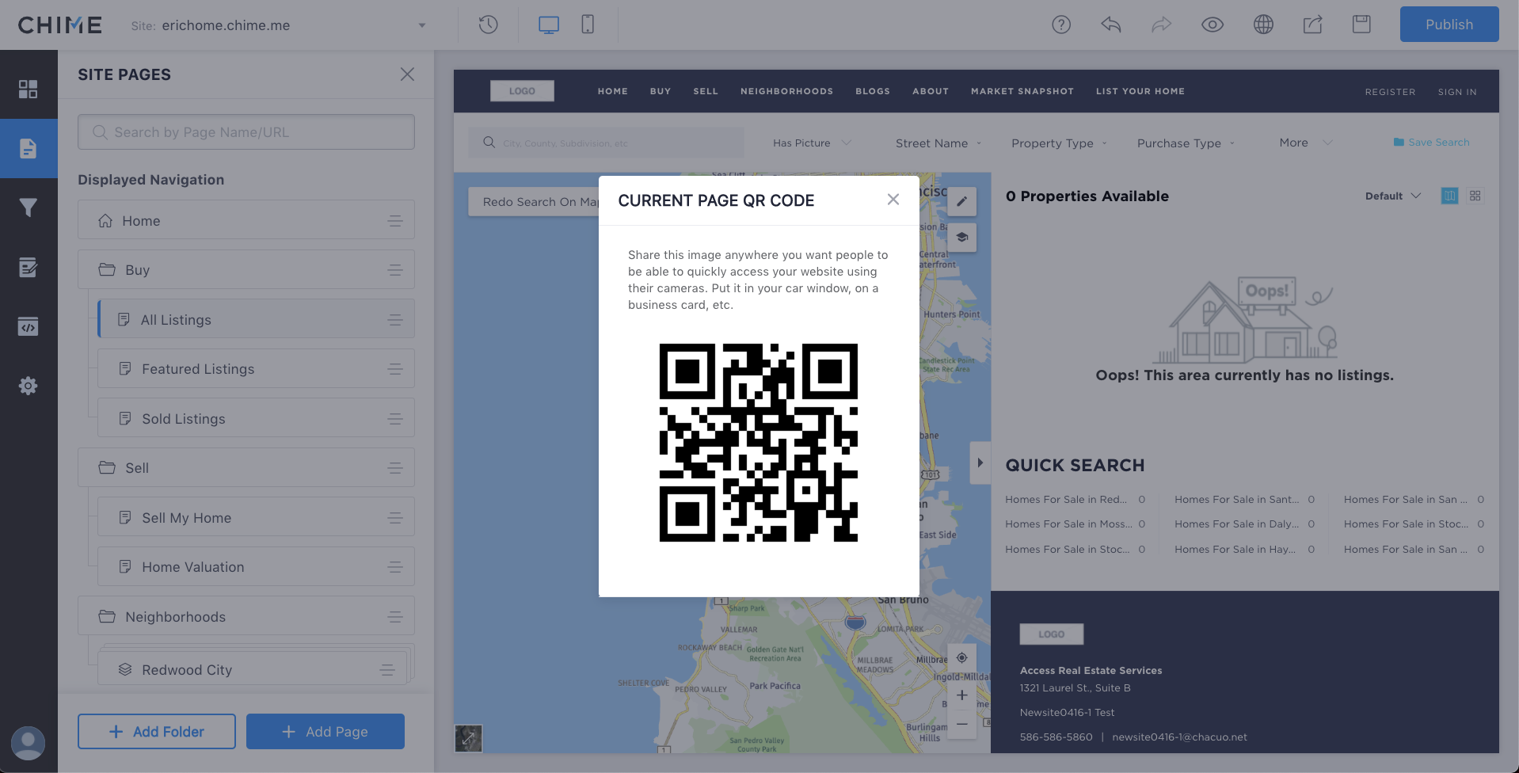This screenshot has height=773, width=1519.
Task: Open the user profile avatar
Action: [29, 743]
